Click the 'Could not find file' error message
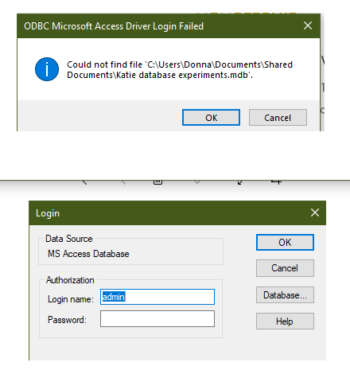Image resolution: width=350 pixels, height=378 pixels. click(180, 70)
